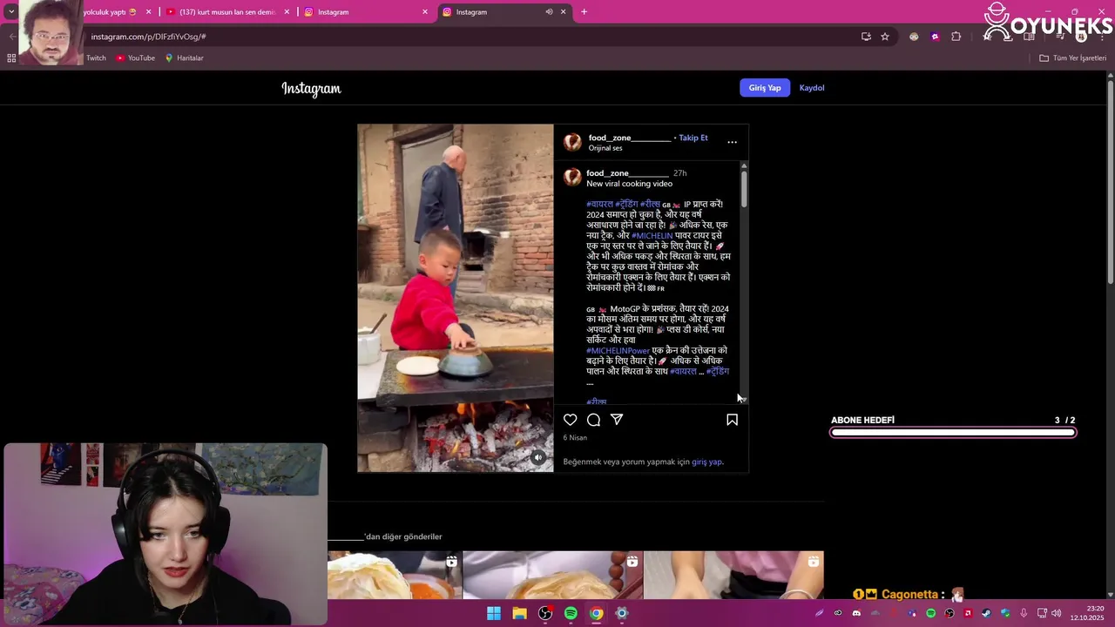Click the quill feather tray icon
1115x627 pixels.
tap(819, 613)
